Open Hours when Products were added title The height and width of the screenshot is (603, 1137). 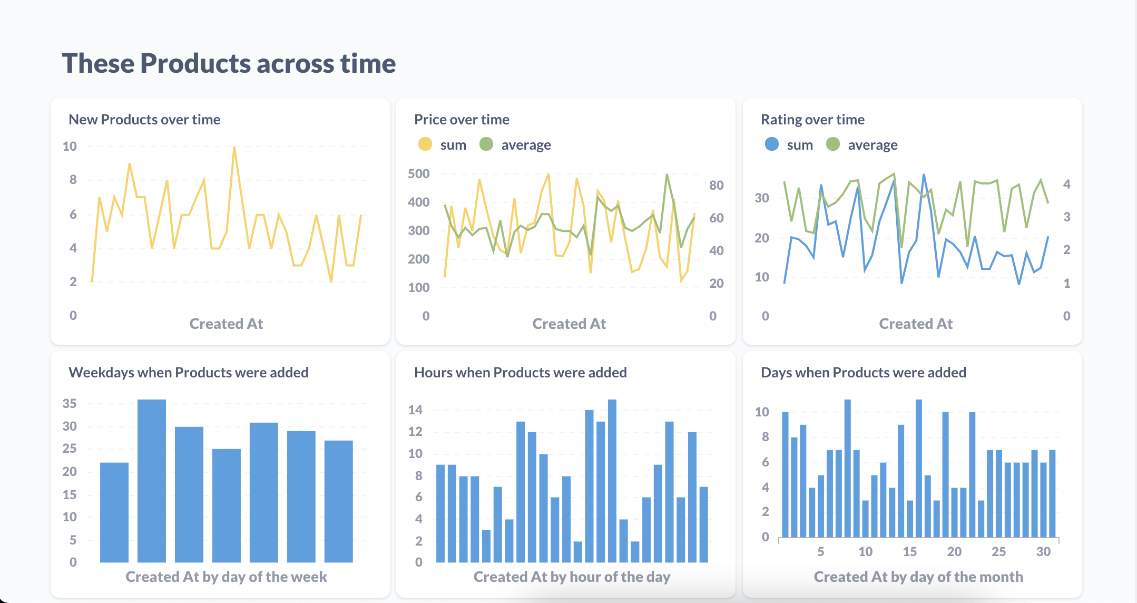click(520, 373)
